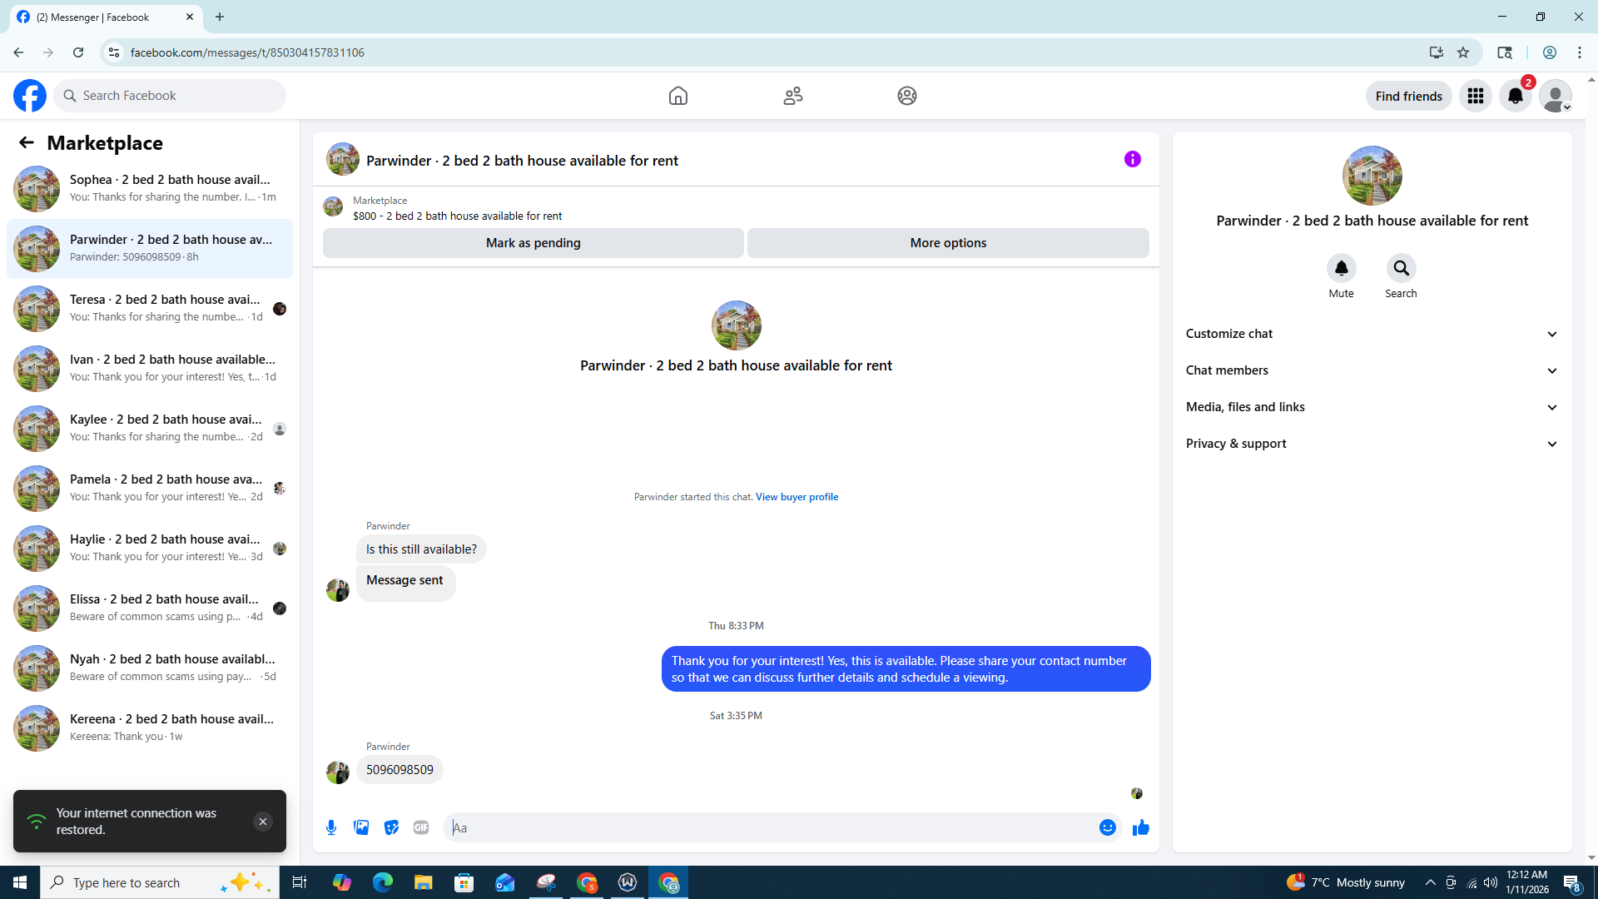Click Windows taskbar search box
Screen dimensions: 1598x899
coord(160,882)
